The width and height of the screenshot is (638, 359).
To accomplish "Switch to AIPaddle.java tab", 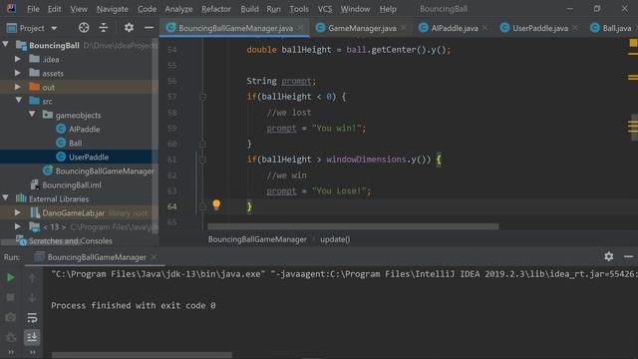I will [x=455, y=28].
